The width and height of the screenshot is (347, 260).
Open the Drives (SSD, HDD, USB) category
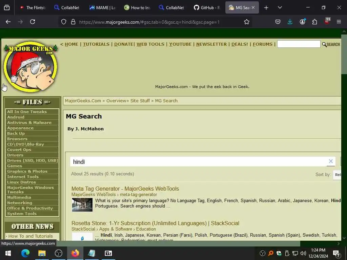pyautogui.click(x=32, y=160)
